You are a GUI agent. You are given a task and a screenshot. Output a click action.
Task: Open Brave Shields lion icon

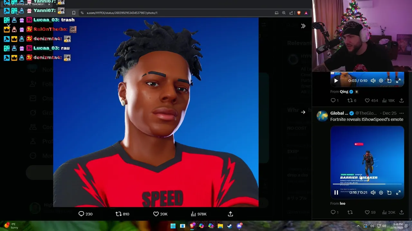[x=299, y=13]
